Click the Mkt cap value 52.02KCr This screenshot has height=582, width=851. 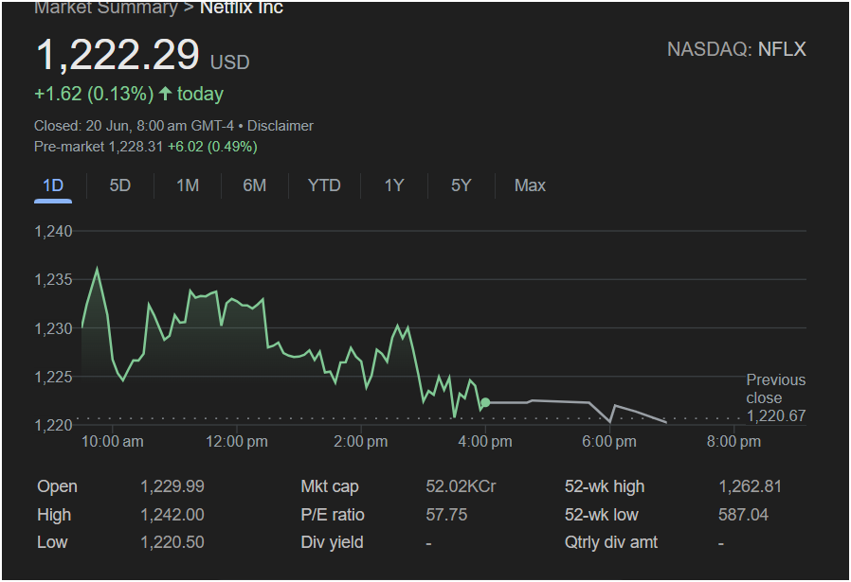tap(461, 486)
